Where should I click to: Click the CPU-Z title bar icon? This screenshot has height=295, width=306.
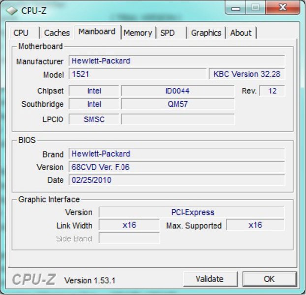(x=11, y=11)
